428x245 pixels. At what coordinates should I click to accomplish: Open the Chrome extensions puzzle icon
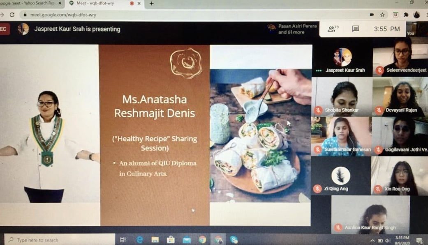point(406,14)
